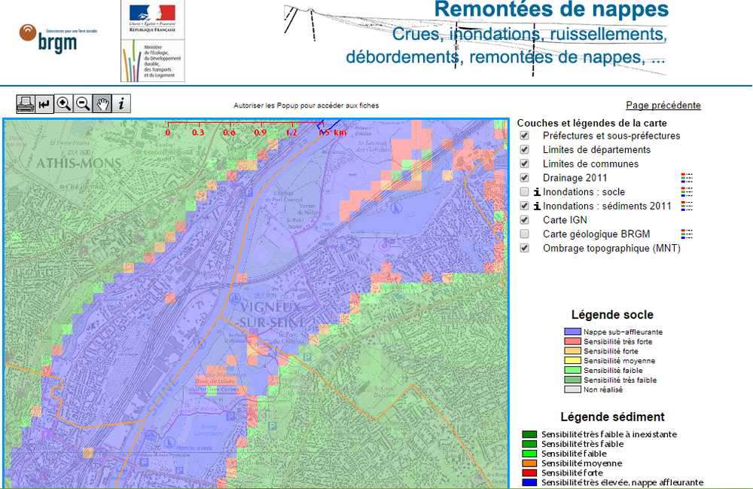Select the info (i) identify tool
The height and width of the screenshot is (489, 753).
[121, 104]
